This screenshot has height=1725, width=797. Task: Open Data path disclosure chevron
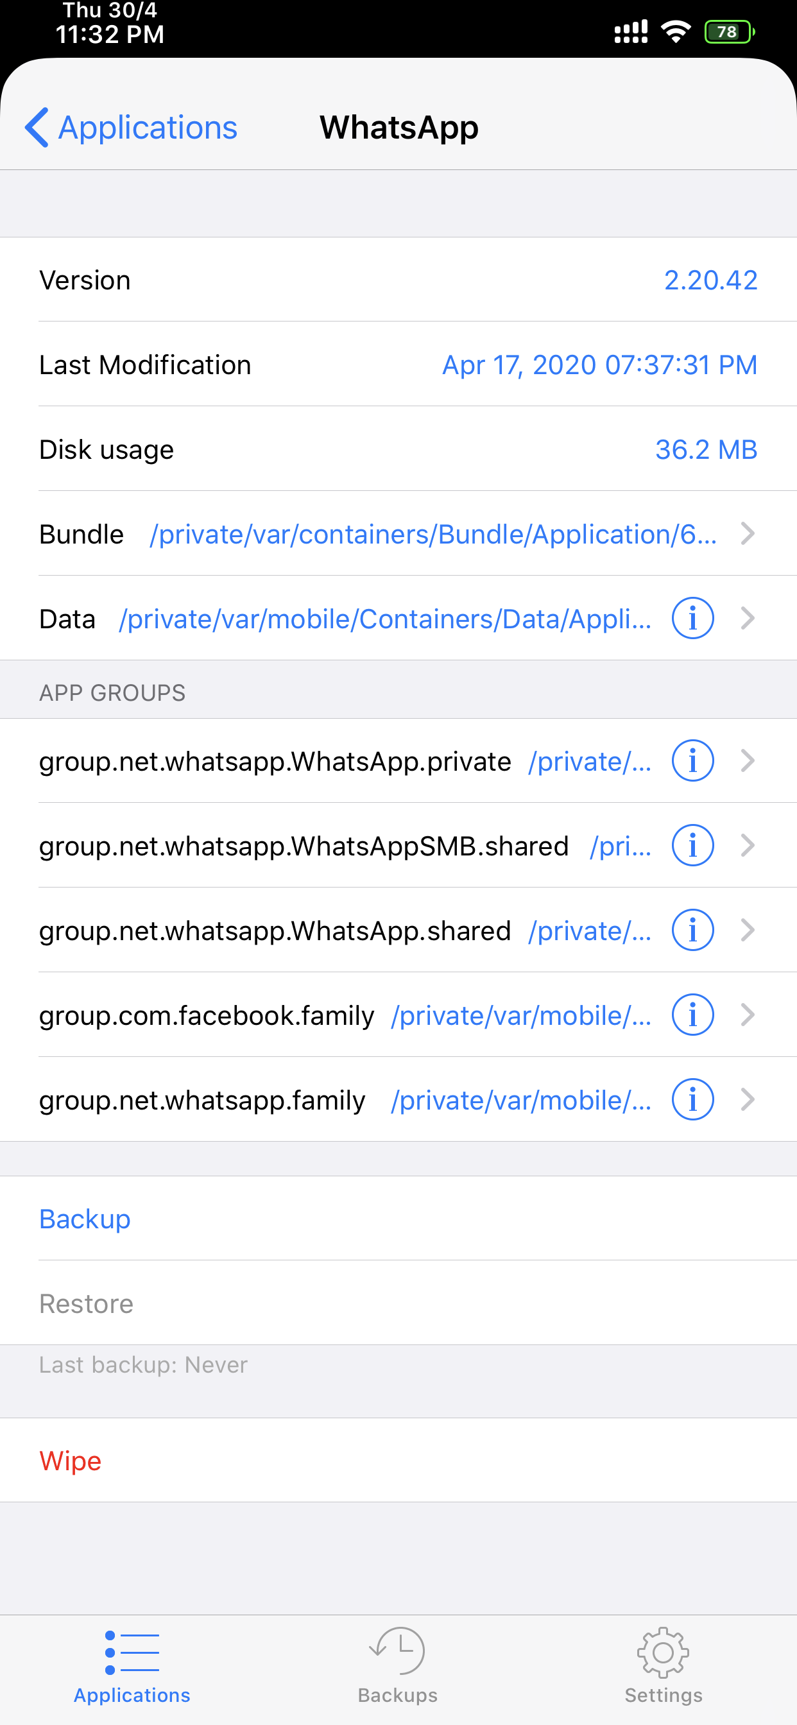point(748,618)
